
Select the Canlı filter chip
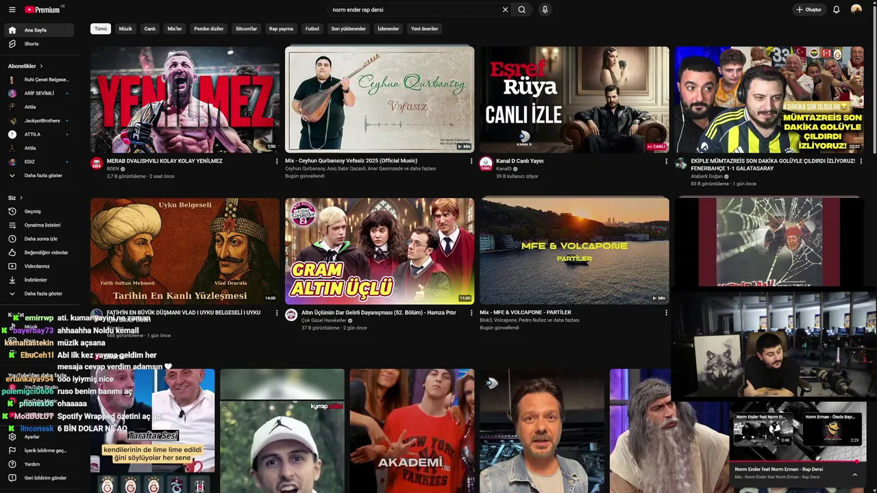click(x=150, y=29)
